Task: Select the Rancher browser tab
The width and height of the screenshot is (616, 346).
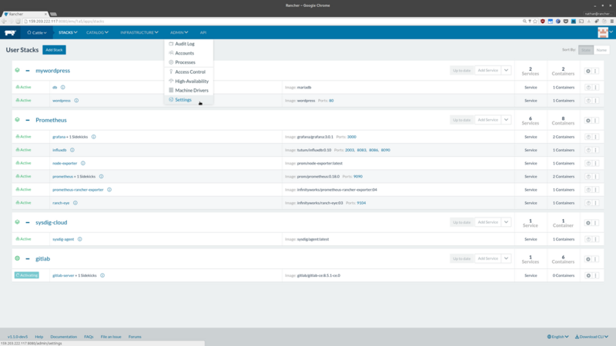Action: pyautogui.click(x=25, y=14)
